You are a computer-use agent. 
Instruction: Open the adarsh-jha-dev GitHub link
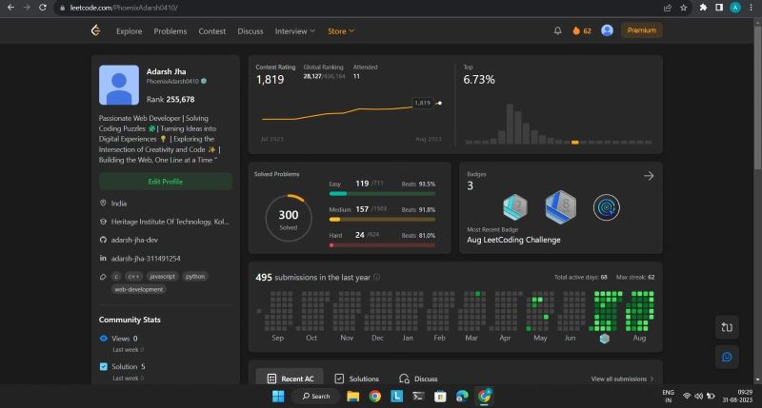click(x=134, y=240)
